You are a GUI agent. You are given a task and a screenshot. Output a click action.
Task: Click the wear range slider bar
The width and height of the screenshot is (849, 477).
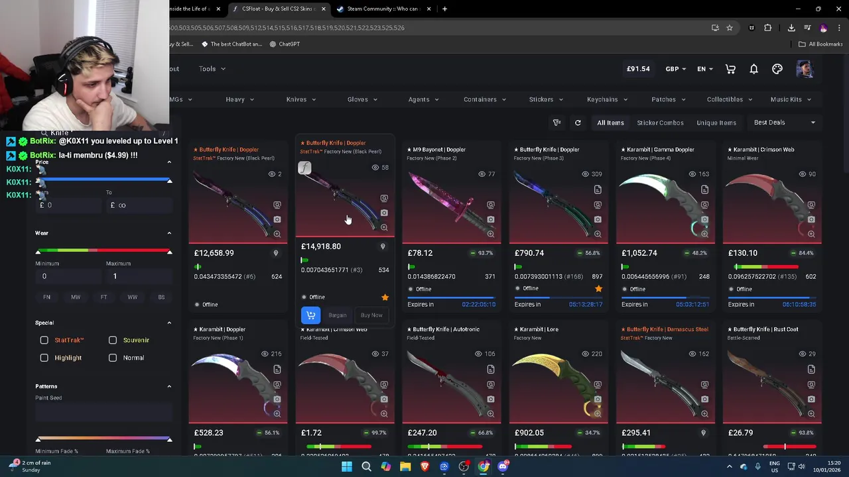(x=103, y=251)
